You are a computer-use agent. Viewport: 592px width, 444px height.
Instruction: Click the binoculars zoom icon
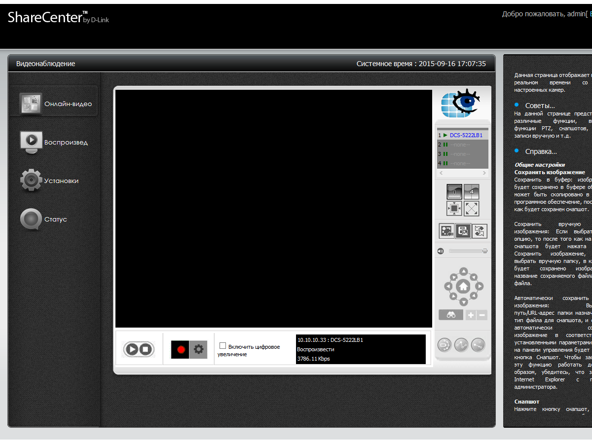coord(451,315)
